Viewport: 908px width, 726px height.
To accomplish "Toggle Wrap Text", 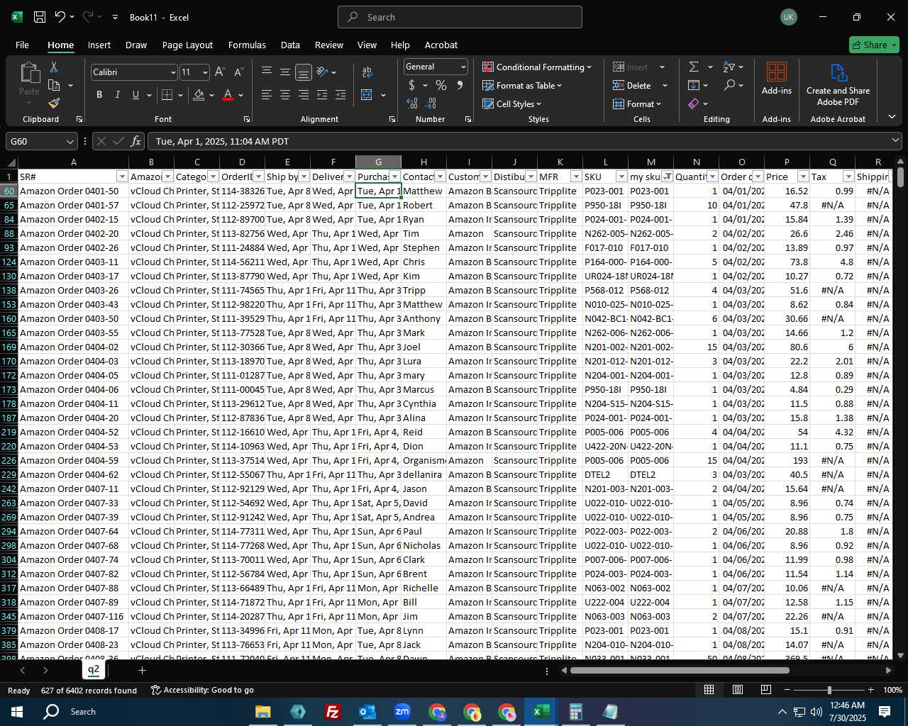I will [x=367, y=72].
